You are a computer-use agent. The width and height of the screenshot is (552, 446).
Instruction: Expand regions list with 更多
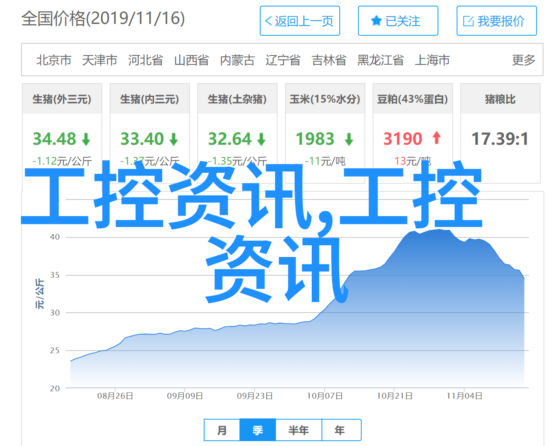[524, 60]
